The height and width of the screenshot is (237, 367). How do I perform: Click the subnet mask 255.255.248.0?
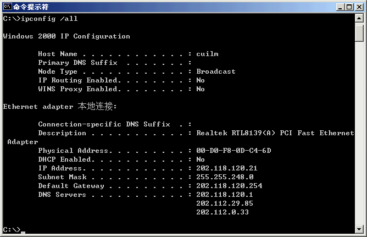pos(225,177)
